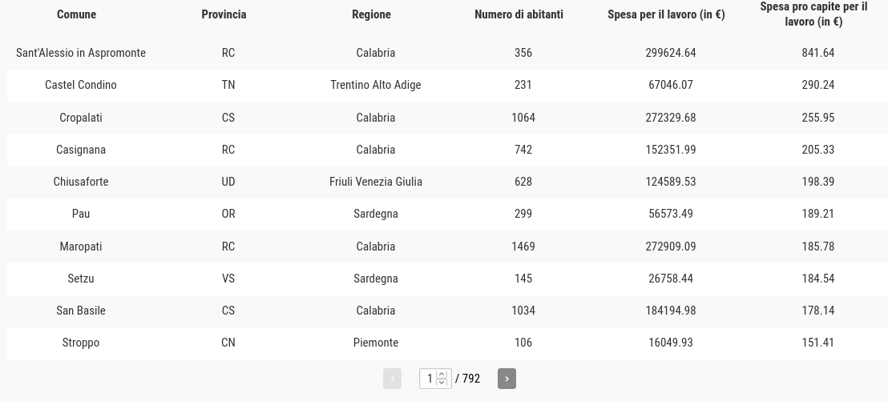Select the Sant'Alessio in Aspromonte row

pos(447,53)
